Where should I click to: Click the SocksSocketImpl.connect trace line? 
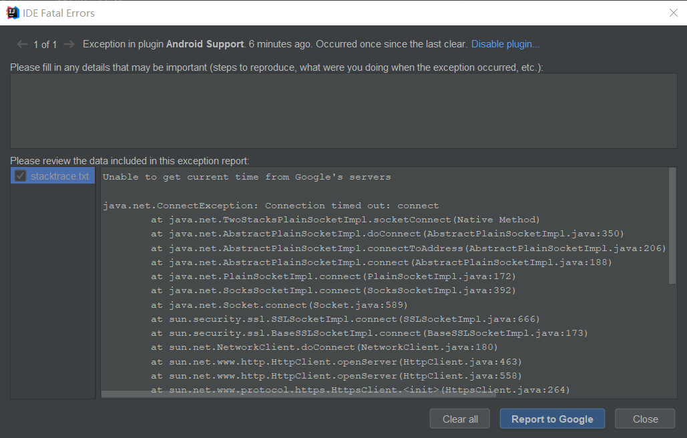[x=333, y=290]
